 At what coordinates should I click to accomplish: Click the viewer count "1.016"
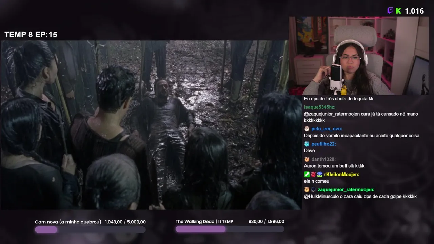coord(414,11)
